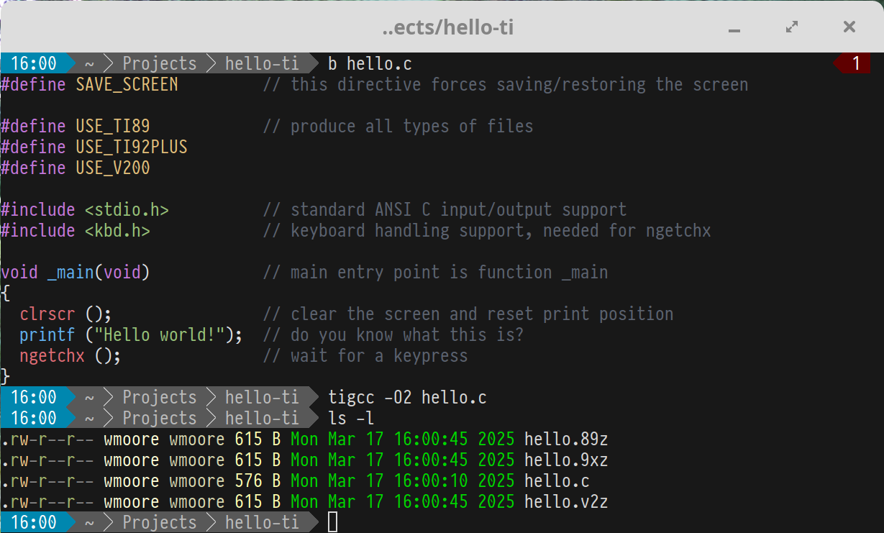Click the printf "Hello world!" code line
884x533 pixels.
click(131, 334)
